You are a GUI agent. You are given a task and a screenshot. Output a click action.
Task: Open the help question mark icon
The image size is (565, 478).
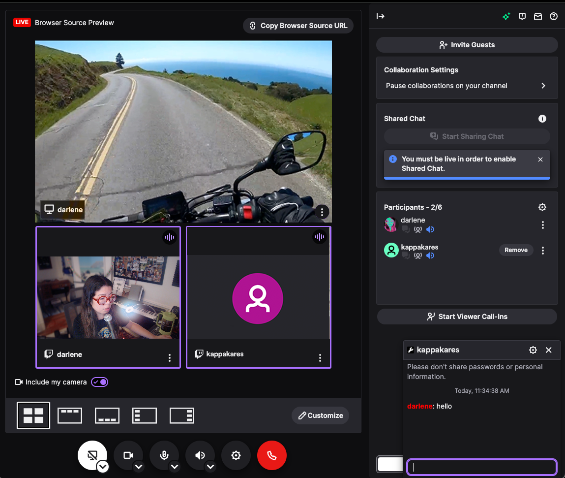click(554, 16)
